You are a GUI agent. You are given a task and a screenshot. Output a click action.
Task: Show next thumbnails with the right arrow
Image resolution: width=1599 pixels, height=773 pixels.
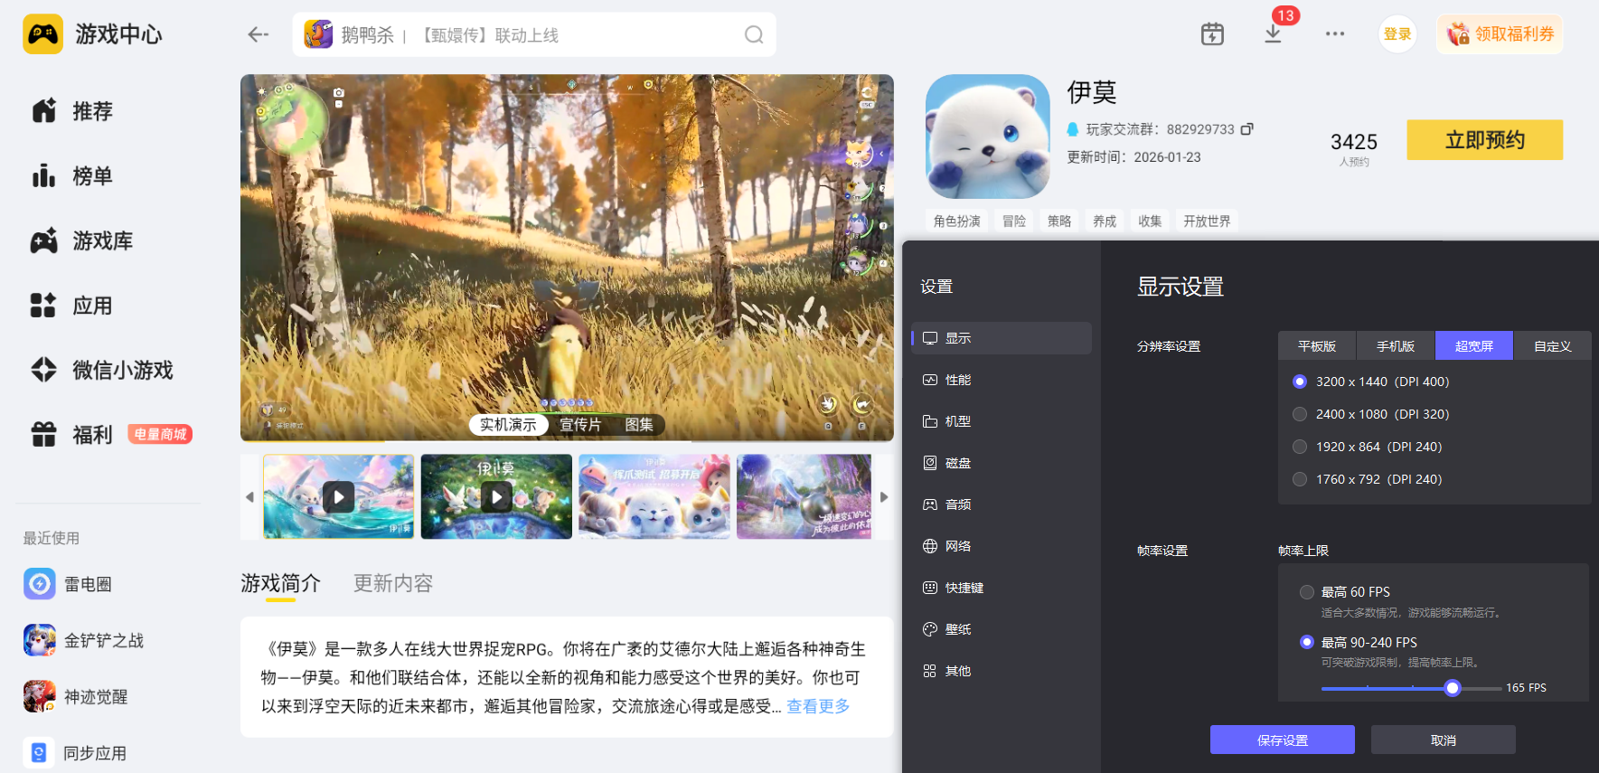(x=884, y=497)
